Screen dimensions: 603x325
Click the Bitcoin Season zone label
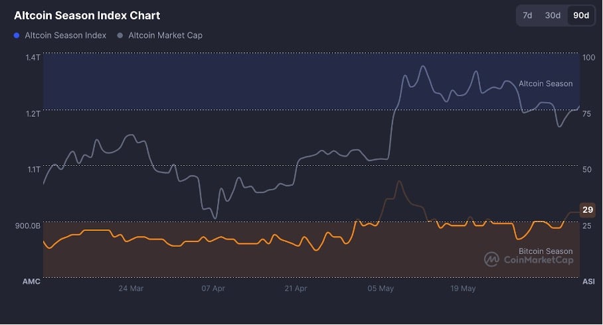click(545, 251)
